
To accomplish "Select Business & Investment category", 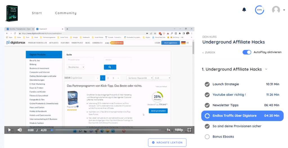I will click(x=39, y=68).
